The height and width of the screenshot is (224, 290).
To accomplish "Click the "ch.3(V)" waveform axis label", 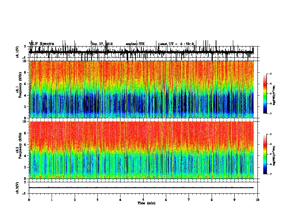I will click(18, 188).
